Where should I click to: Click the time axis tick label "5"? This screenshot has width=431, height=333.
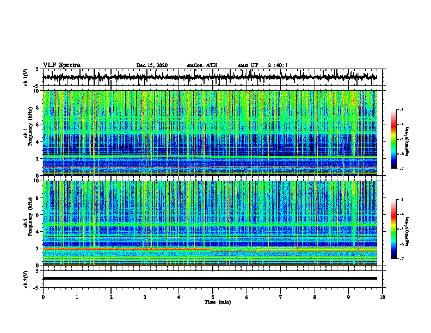coord(213,297)
